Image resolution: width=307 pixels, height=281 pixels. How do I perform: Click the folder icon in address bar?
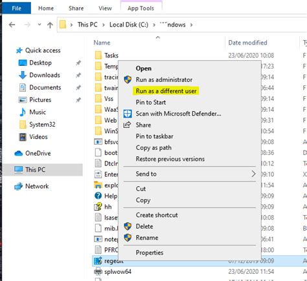pyautogui.click(x=63, y=25)
